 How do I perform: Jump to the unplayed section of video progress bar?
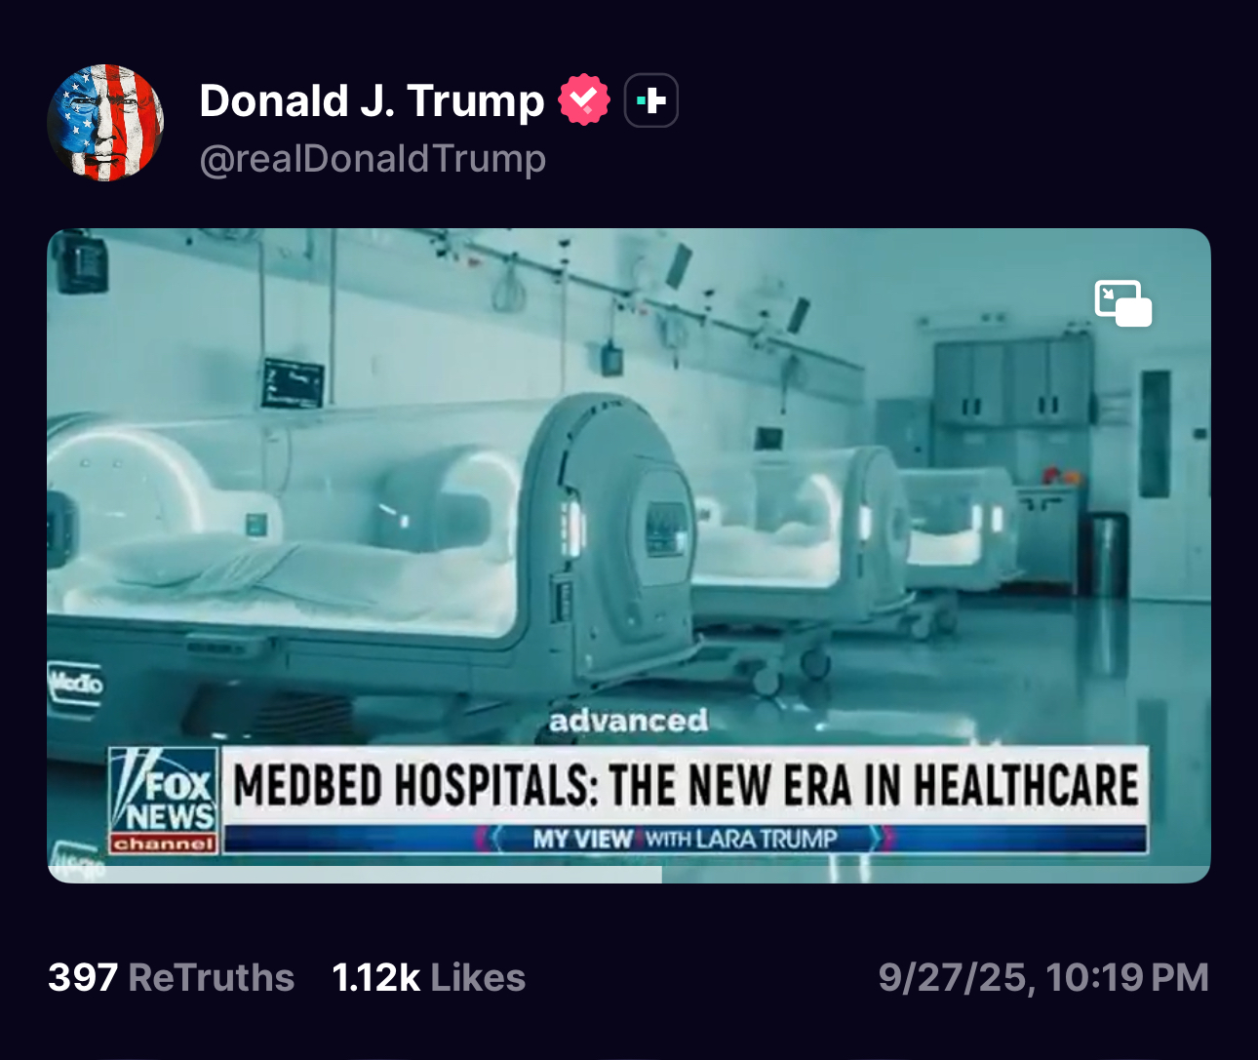936,875
